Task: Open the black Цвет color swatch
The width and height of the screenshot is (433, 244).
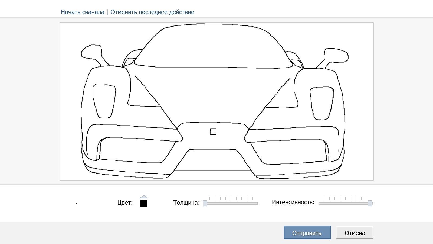Action: [144, 203]
